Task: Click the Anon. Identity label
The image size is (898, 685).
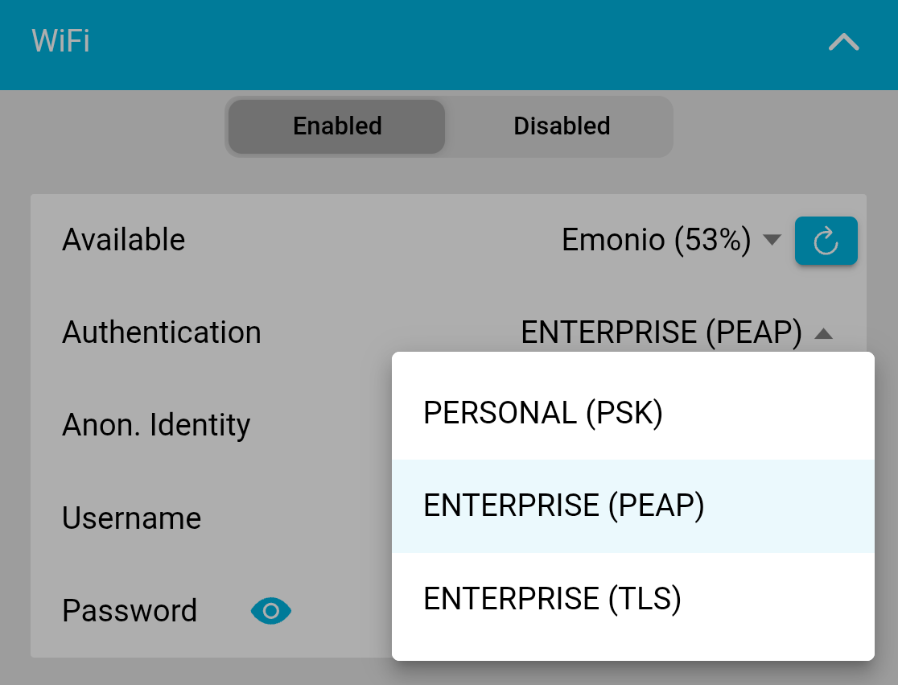Action: click(156, 425)
